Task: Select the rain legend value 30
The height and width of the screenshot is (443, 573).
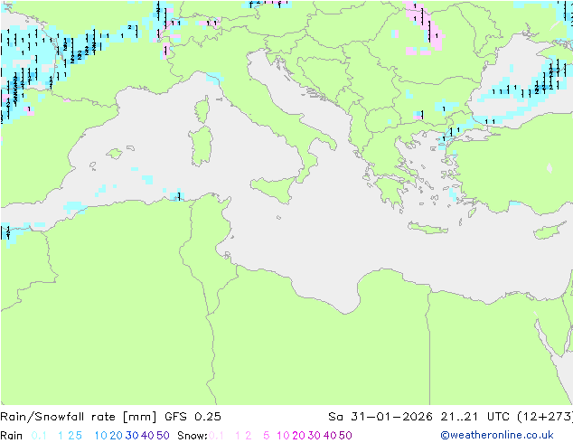Action: tap(132, 436)
